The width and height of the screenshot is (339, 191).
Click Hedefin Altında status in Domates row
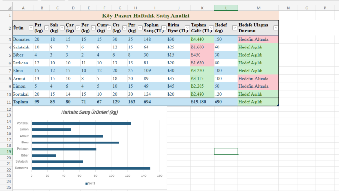pyautogui.click(x=258, y=39)
